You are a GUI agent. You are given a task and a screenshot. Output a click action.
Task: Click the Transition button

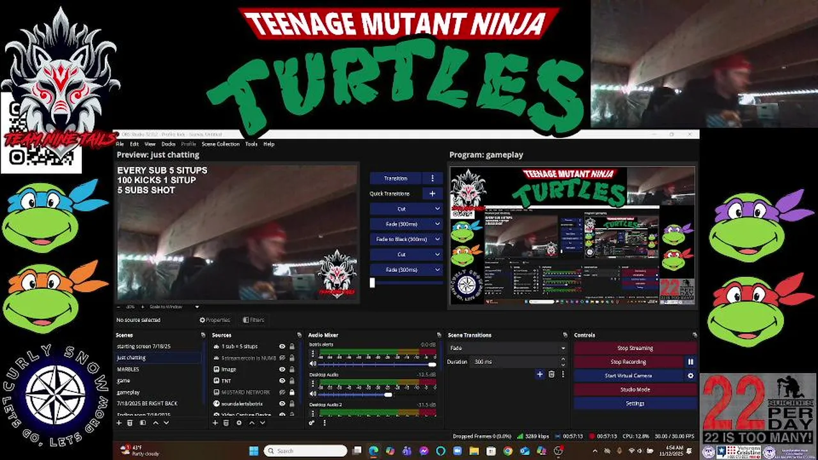(396, 178)
